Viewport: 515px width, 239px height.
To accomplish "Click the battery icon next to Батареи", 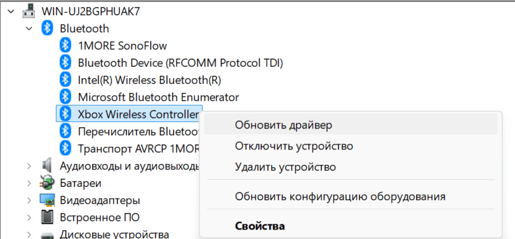I will [47, 182].
